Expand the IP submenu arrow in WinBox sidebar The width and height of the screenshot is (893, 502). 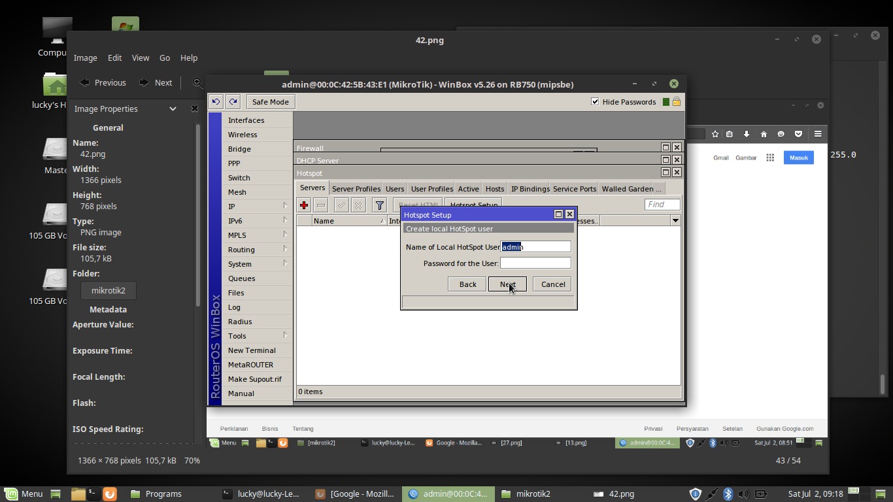click(285, 206)
